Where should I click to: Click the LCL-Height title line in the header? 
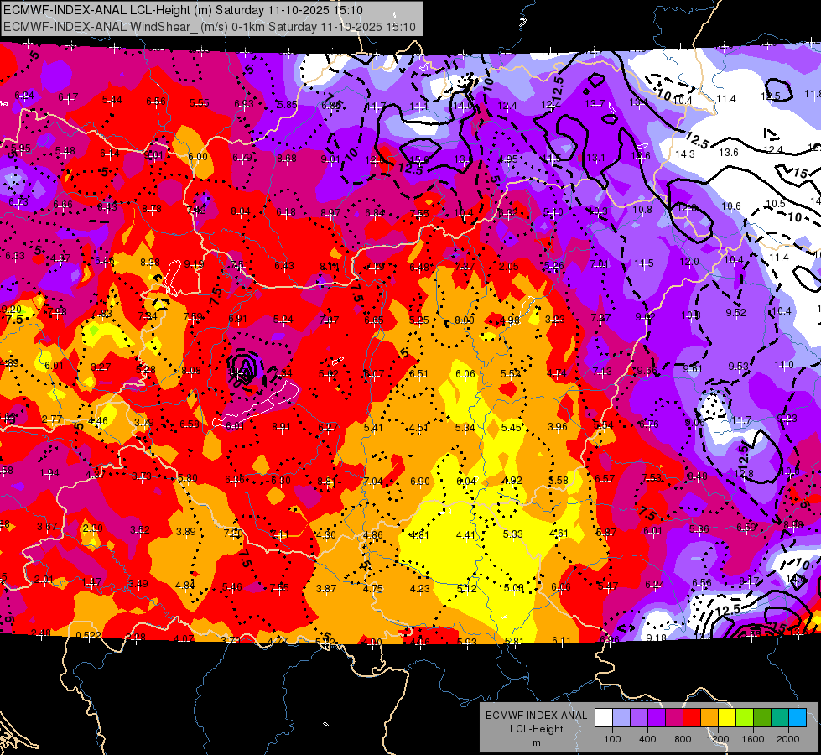click(x=184, y=10)
